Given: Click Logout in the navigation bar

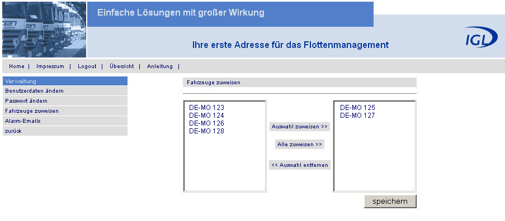Looking at the screenshot, I should 87,66.
